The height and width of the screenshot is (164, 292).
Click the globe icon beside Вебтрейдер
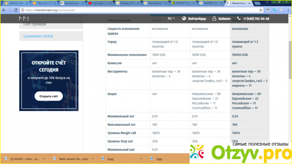pyautogui.click(x=184, y=18)
